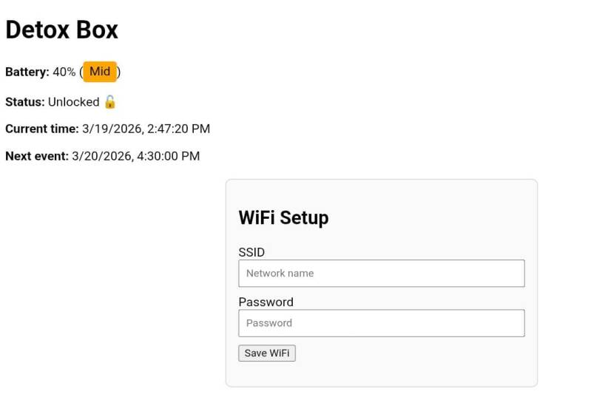Image resolution: width=591 pixels, height=420 pixels.
Task: Click the Unlocked status text
Action: [x=73, y=102]
